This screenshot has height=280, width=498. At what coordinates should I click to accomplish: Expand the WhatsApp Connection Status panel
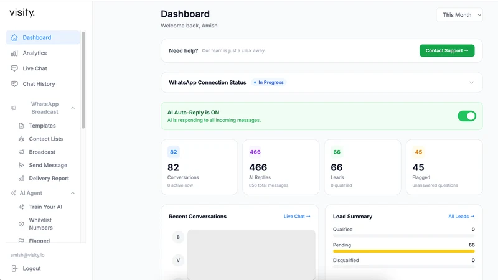[x=471, y=83]
